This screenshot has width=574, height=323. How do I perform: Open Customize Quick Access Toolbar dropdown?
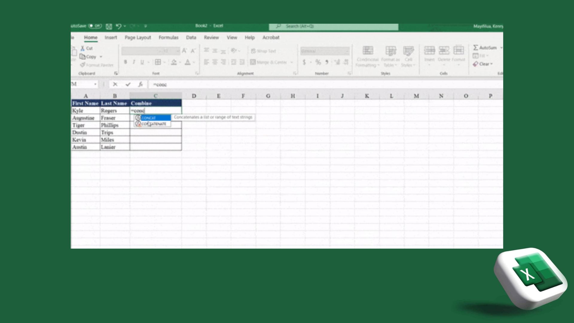(x=146, y=26)
